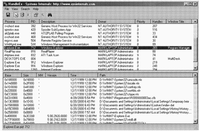Screen dimensions: 199x131
Task: Select the History row timed 7:57 AM
Action: (x=98, y=112)
